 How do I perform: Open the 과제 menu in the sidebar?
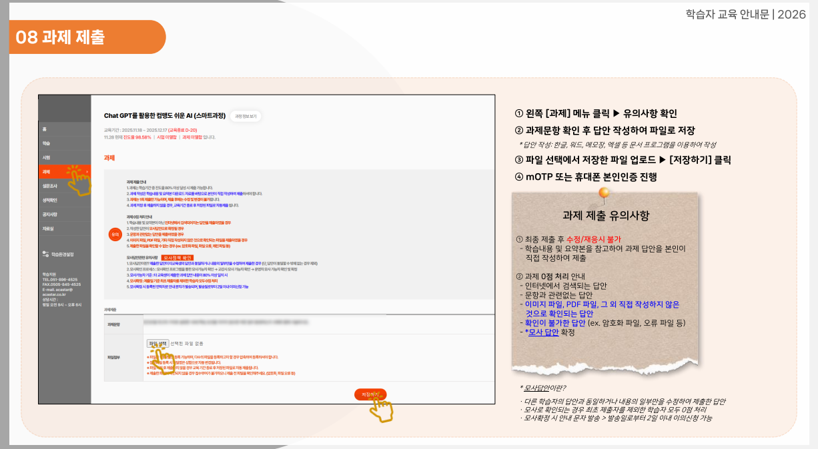pos(48,172)
